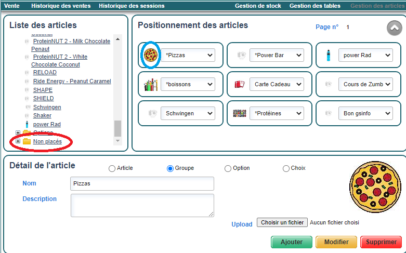
Task: Select the Option radio button
Action: pyautogui.click(x=228, y=168)
